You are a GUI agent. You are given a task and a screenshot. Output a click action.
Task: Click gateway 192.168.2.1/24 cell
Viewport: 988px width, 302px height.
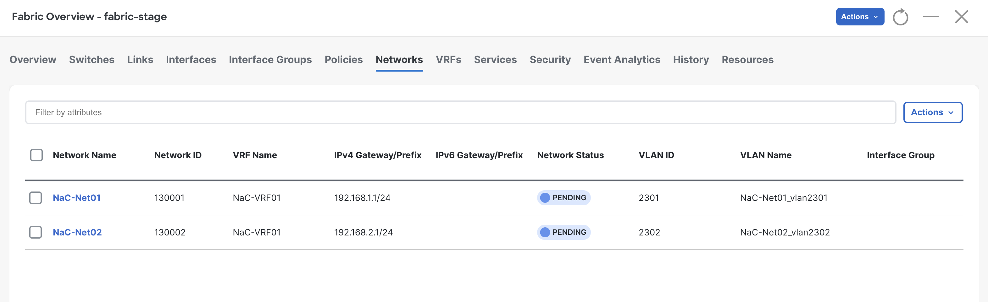pyautogui.click(x=363, y=232)
